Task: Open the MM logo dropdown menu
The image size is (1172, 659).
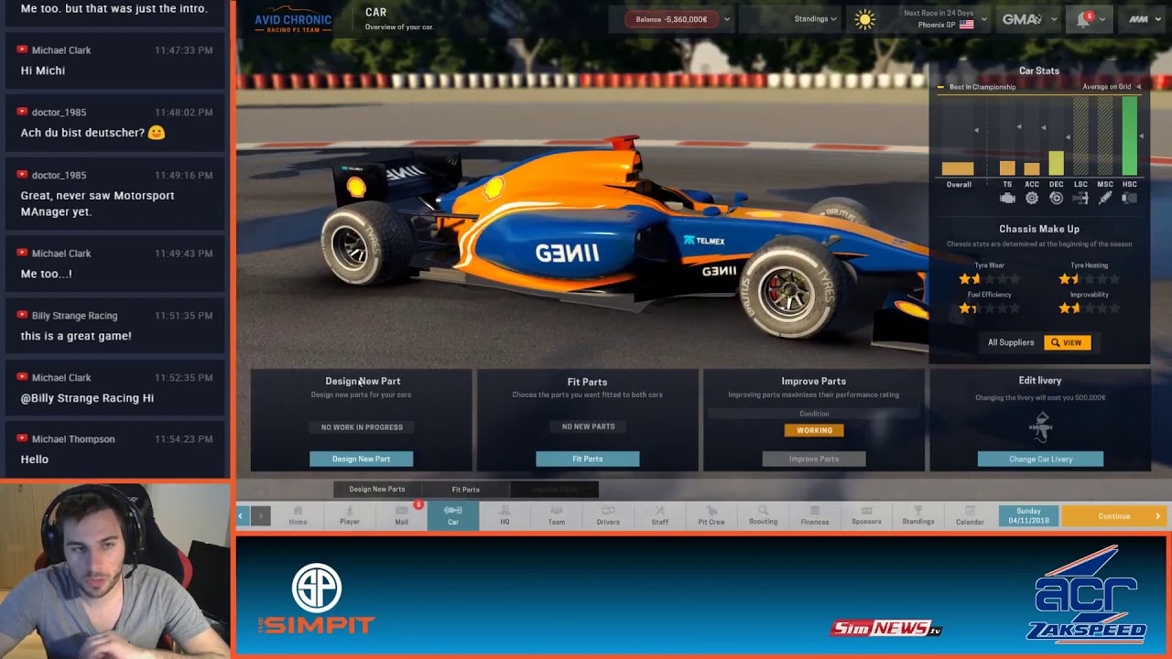Action: (1144, 19)
